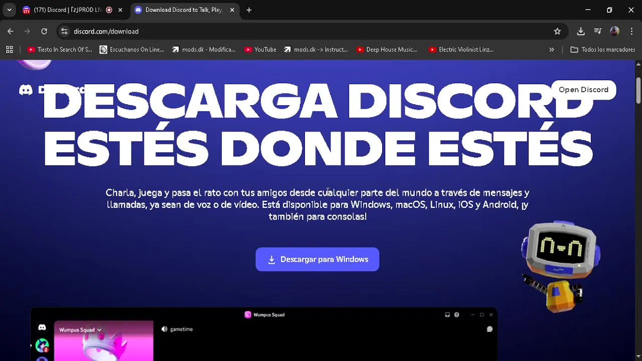
Task: Reload the page with the refresh icon
Action: pos(44,31)
